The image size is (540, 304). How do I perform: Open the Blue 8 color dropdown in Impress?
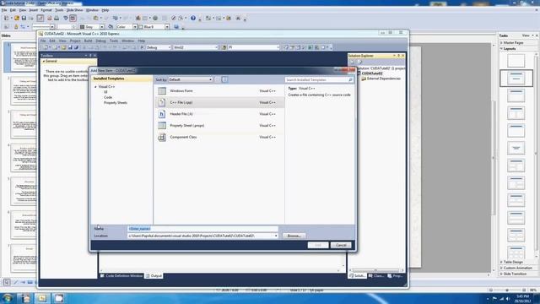(167, 26)
